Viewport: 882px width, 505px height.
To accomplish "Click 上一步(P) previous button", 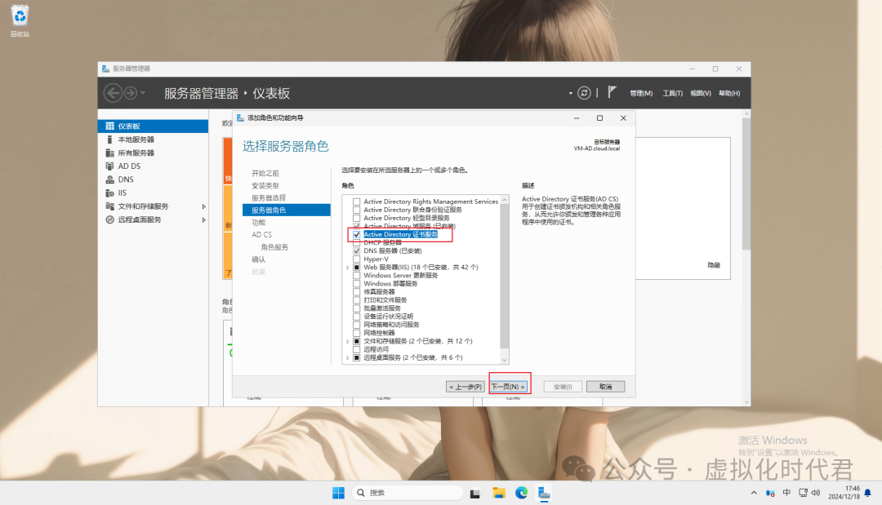I will point(465,387).
